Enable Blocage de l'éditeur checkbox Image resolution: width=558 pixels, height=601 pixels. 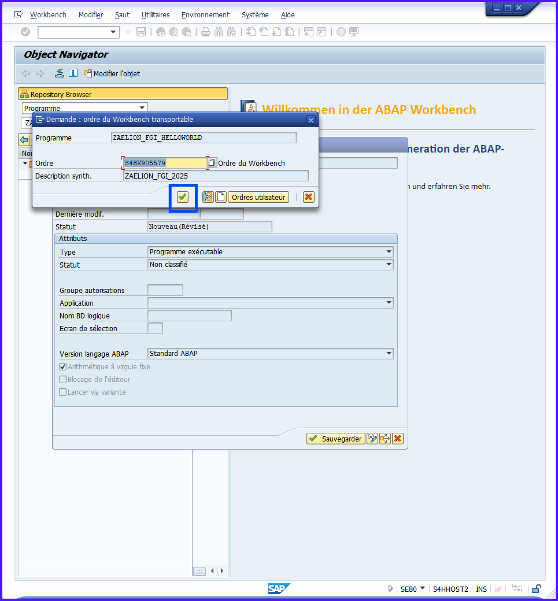(63, 380)
